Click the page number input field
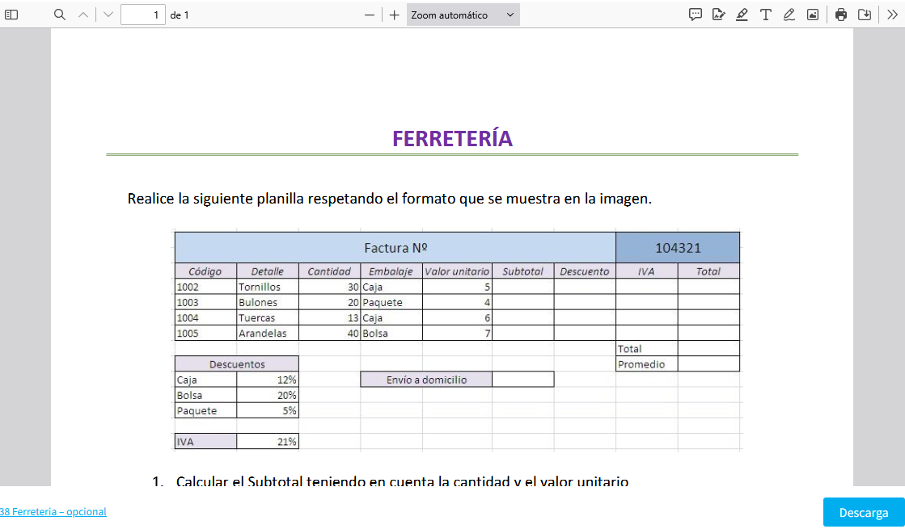The image size is (905, 529). [x=142, y=15]
